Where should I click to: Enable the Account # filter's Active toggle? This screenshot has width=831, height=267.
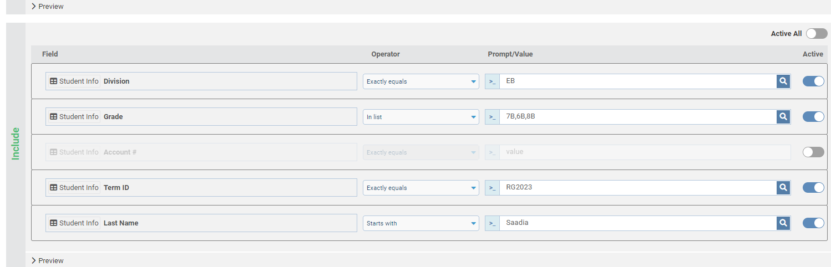pyautogui.click(x=813, y=152)
